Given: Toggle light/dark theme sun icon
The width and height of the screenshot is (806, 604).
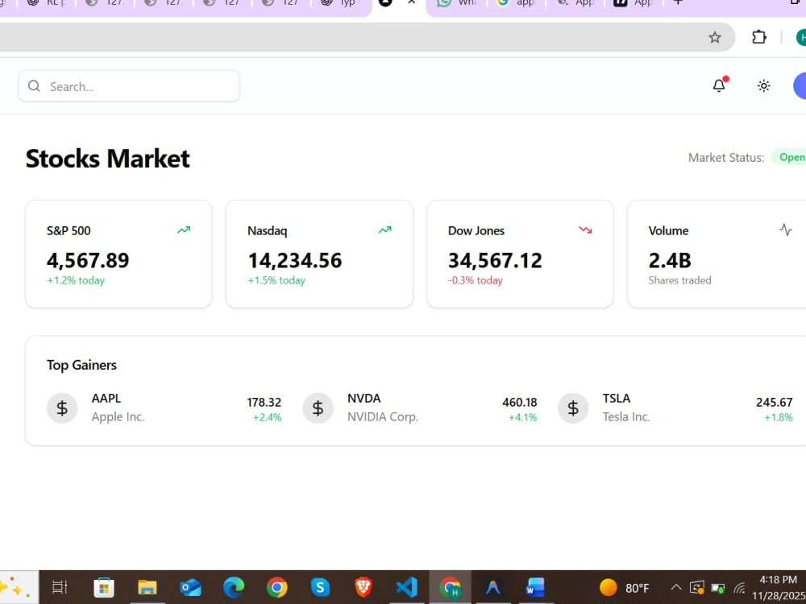Looking at the screenshot, I should point(764,86).
